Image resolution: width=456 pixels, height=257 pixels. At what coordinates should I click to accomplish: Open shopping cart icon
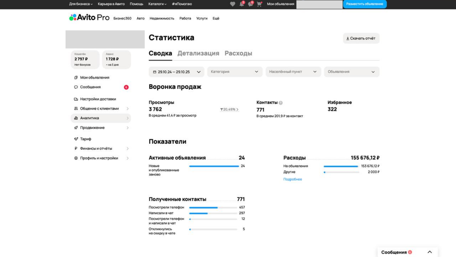click(x=259, y=4)
